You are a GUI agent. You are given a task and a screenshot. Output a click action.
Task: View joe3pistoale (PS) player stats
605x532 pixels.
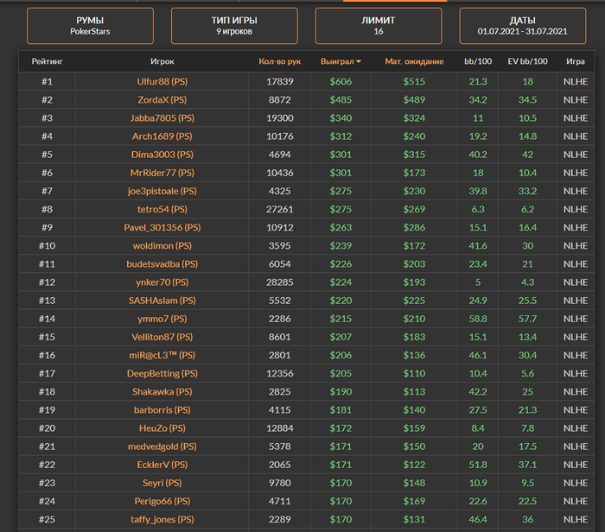162,191
